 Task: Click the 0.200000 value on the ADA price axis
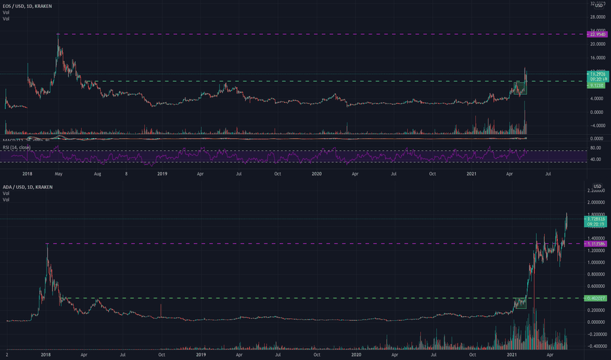point(596,310)
